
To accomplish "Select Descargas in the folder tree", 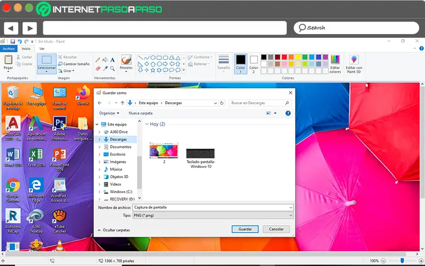I will point(118,139).
